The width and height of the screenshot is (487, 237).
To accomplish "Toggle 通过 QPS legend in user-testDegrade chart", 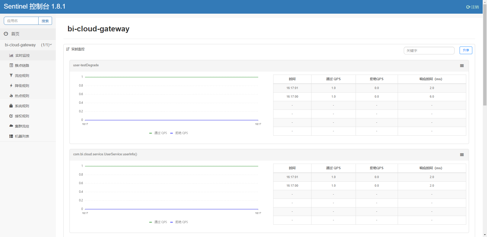I will 158,133.
